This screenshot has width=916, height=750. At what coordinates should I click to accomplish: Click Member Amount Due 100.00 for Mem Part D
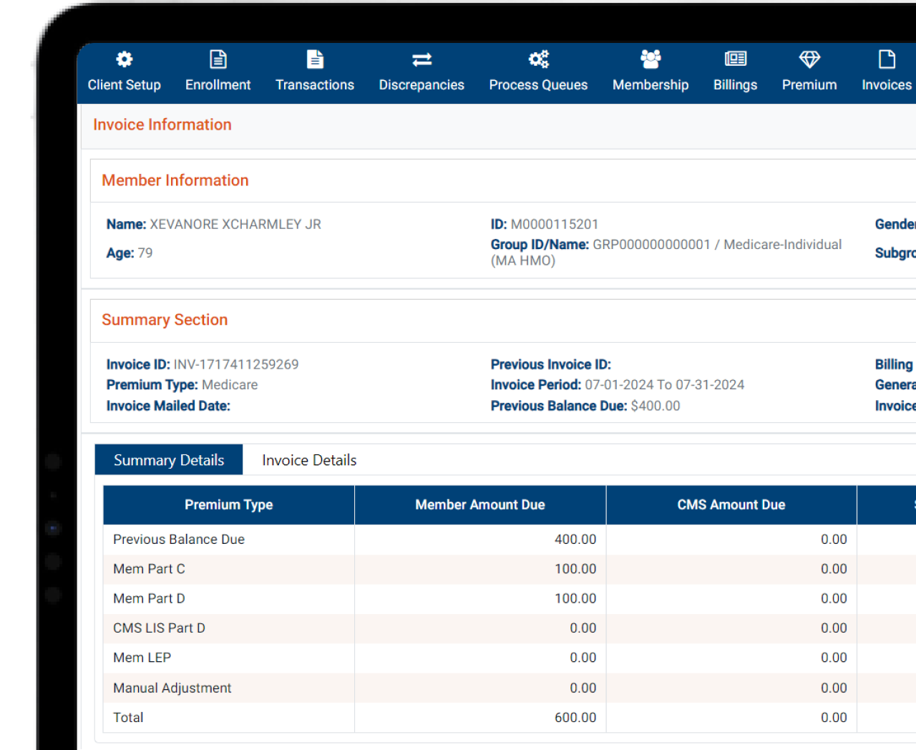click(575, 598)
